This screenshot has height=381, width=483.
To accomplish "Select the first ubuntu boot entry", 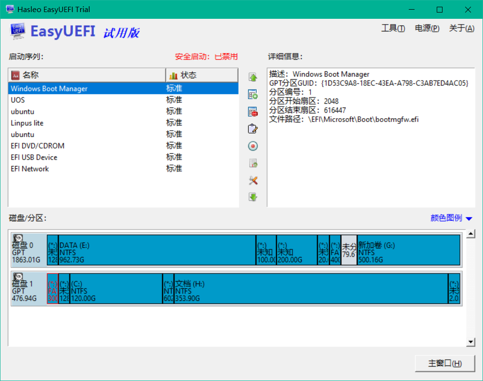I will [123, 111].
